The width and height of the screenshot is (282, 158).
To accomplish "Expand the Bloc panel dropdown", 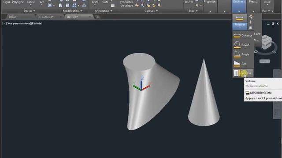I will [x=193, y=11].
